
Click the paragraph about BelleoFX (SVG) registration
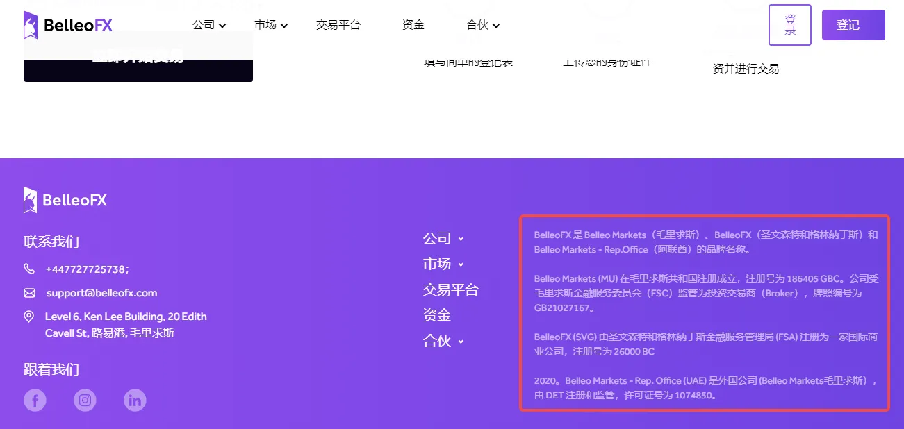pyautogui.click(x=705, y=344)
